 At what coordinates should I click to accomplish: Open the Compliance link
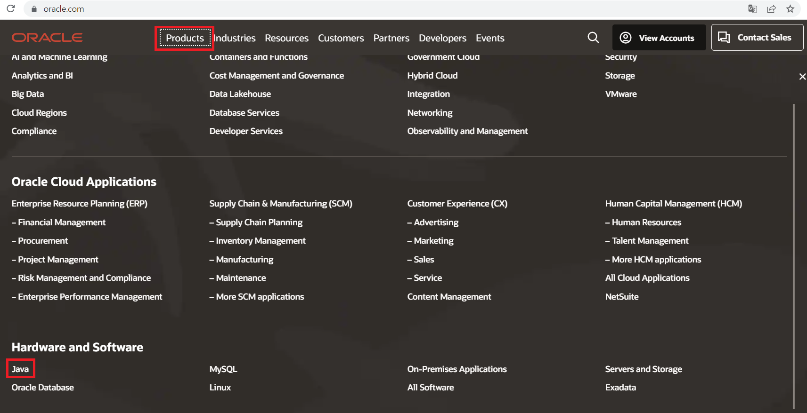[x=34, y=131]
